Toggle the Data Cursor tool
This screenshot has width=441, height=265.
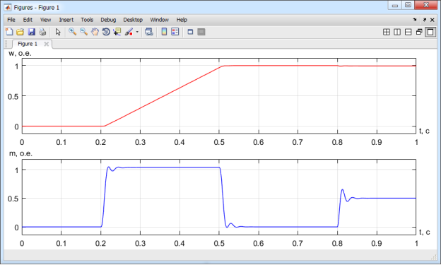pyautogui.click(x=117, y=32)
